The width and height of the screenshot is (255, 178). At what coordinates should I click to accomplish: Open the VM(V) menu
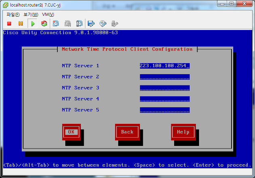tap(48, 15)
